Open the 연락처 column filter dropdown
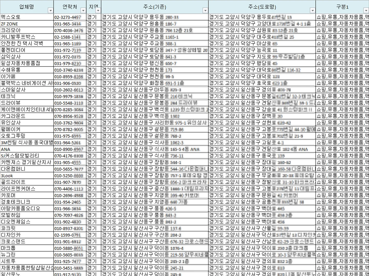 pos(83,11)
